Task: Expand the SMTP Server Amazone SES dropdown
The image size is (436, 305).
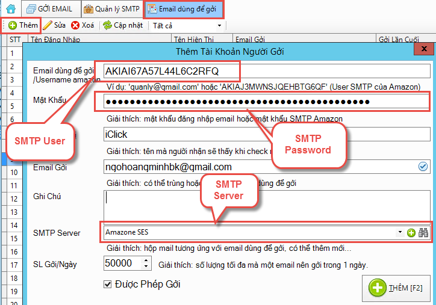Action: tap(400, 232)
